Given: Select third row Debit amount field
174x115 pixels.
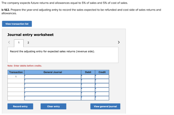Looking at the screenshot, I should pos(88,85).
